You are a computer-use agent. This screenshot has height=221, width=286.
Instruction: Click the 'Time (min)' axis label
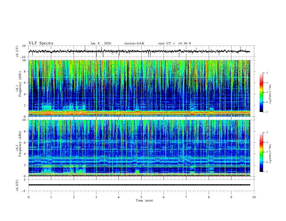[x=144, y=200]
